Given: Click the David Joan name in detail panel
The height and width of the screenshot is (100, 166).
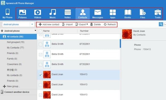Looking at the screenshot, I should [x=139, y=31].
